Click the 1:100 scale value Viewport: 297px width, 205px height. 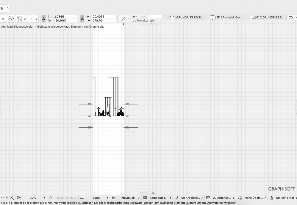(96, 198)
